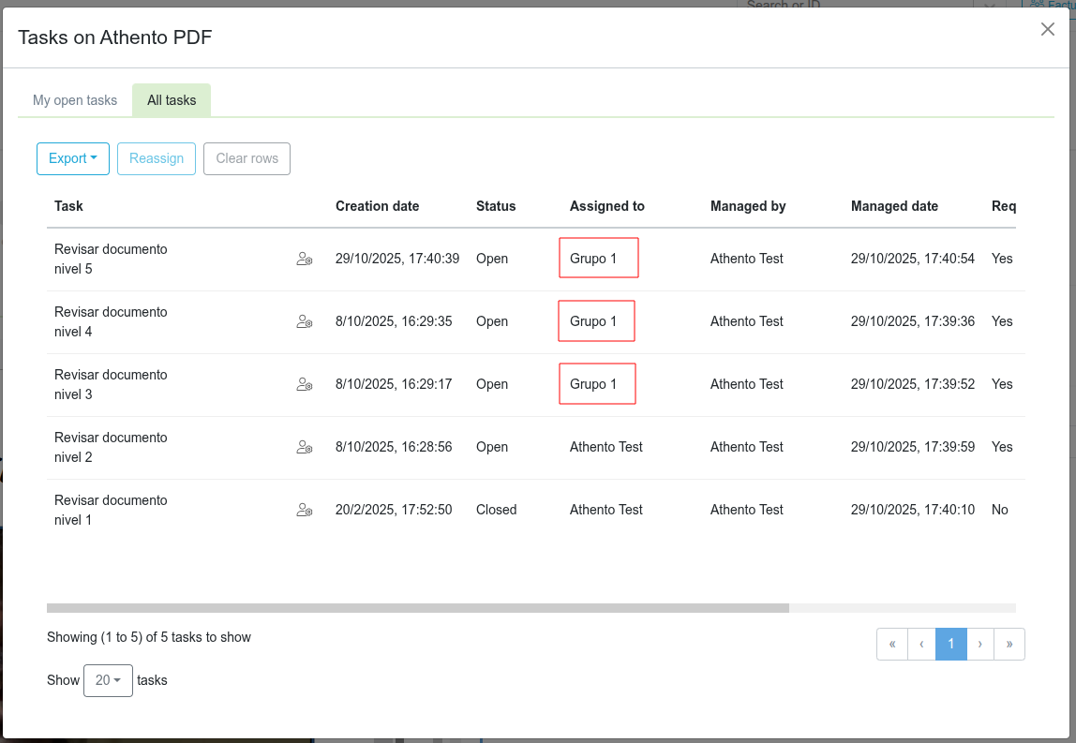Go to next page with › button
1076x743 pixels.
coord(979,644)
